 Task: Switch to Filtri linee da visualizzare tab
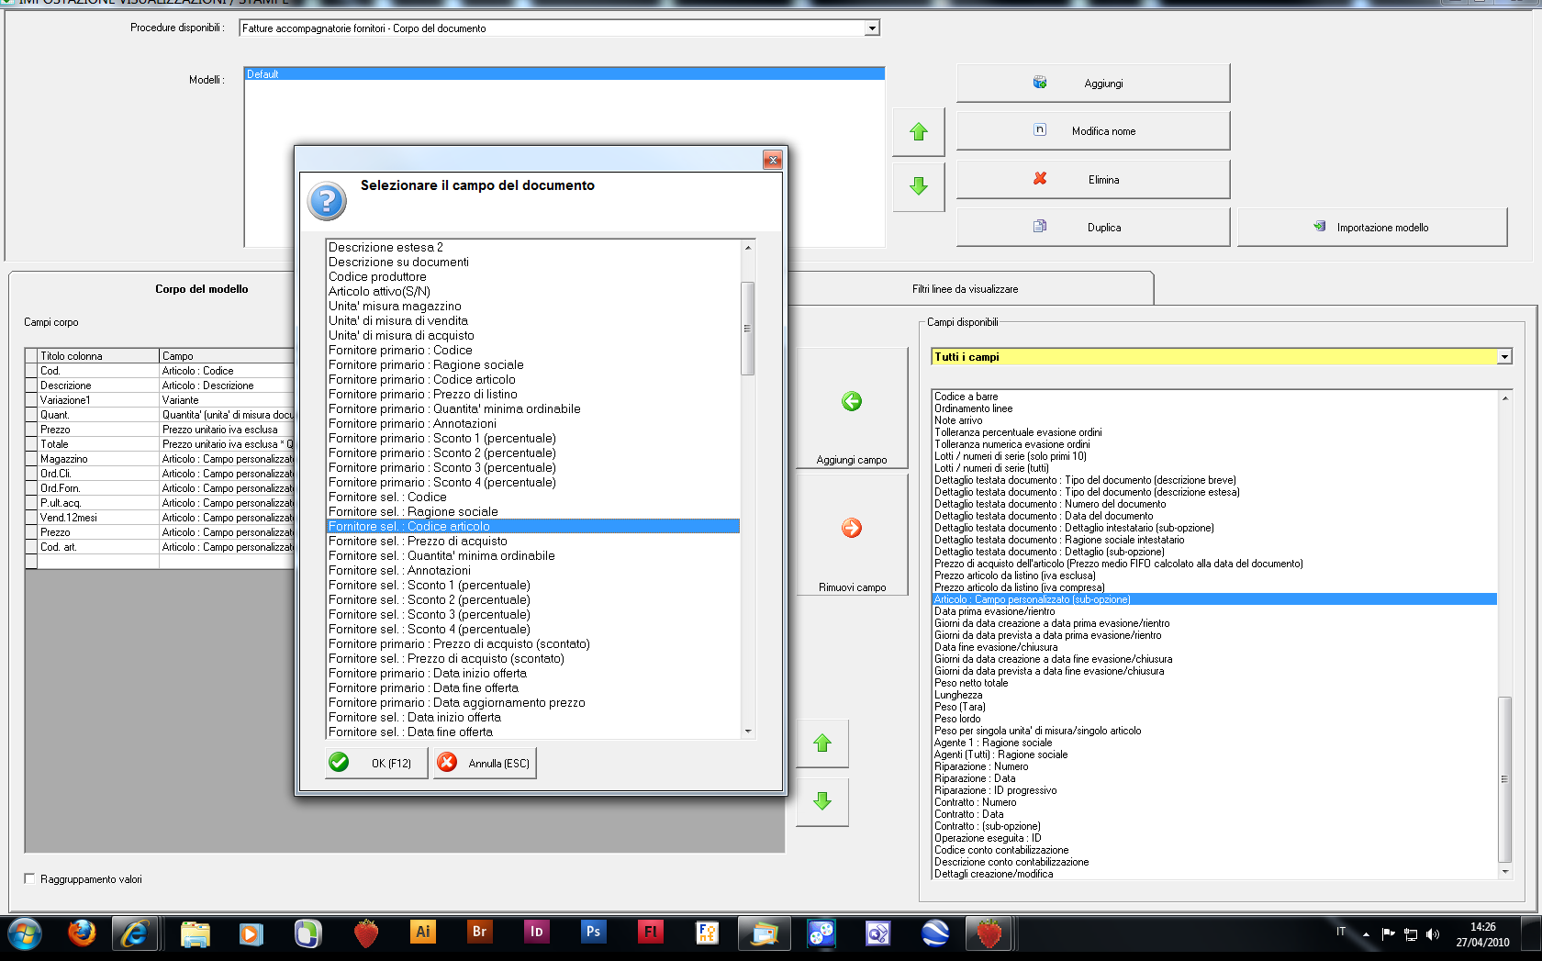(966, 289)
